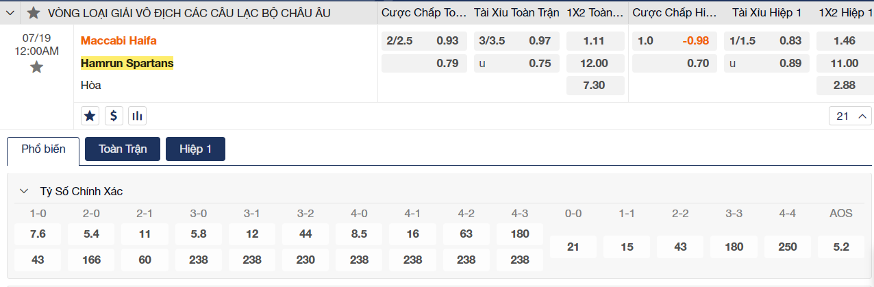The height and width of the screenshot is (287, 874).
Task: Select the 1-0 correct score odds 7.6
Action: 38,234
